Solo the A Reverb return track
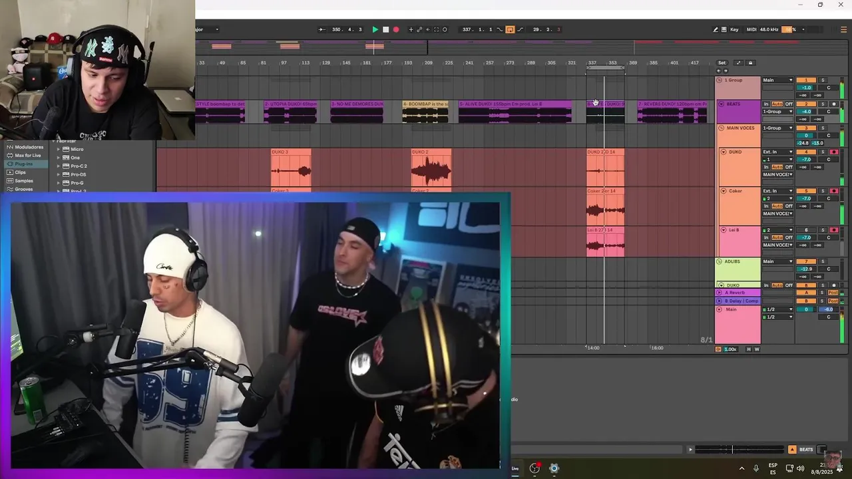 822,293
